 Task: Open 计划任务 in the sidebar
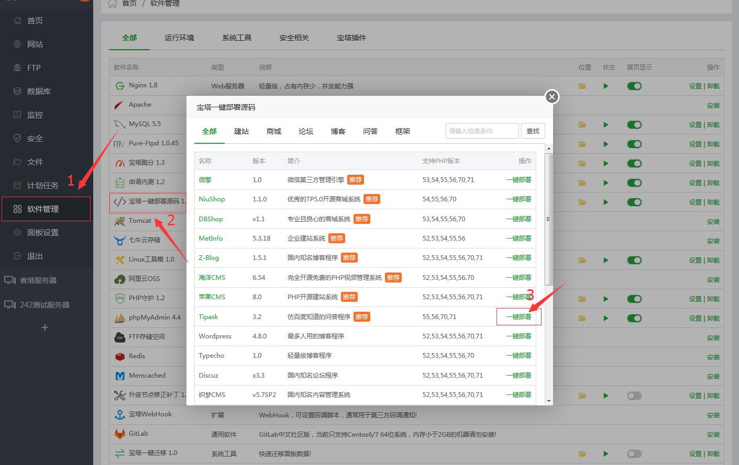42,185
